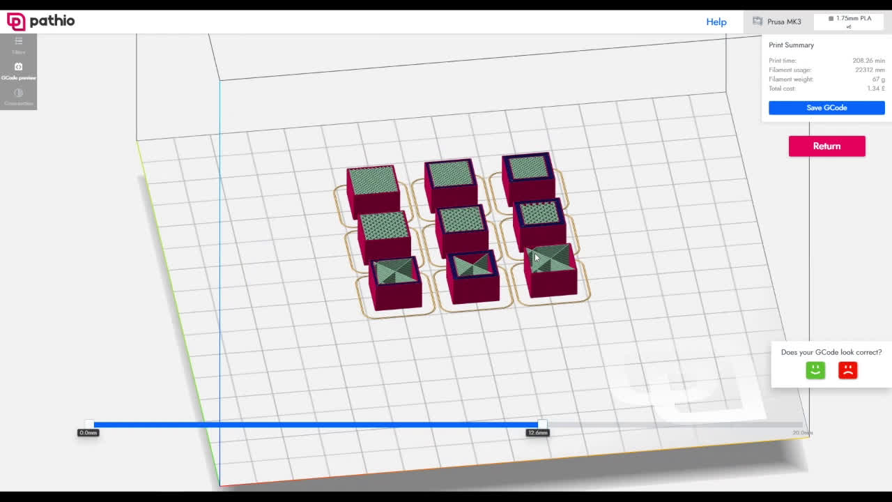The height and width of the screenshot is (502, 892).
Task: Click the red sad face feedback icon
Action: tap(847, 370)
